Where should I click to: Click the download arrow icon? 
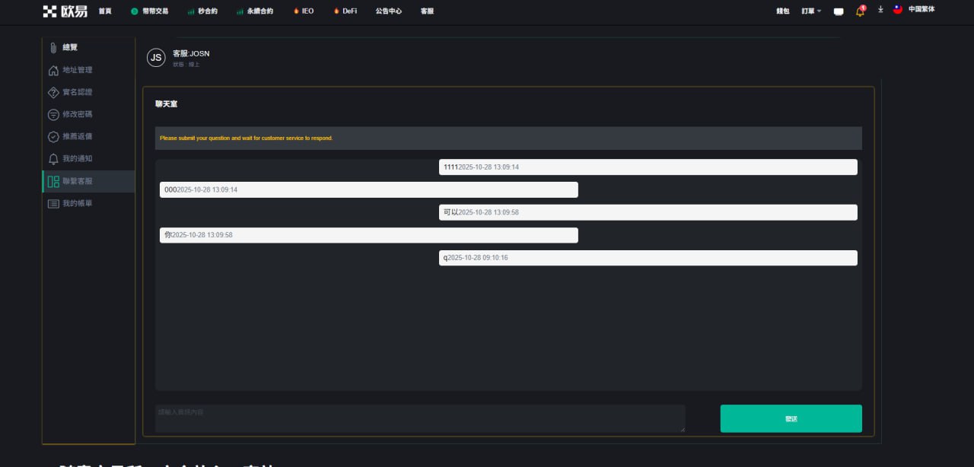pos(880,10)
